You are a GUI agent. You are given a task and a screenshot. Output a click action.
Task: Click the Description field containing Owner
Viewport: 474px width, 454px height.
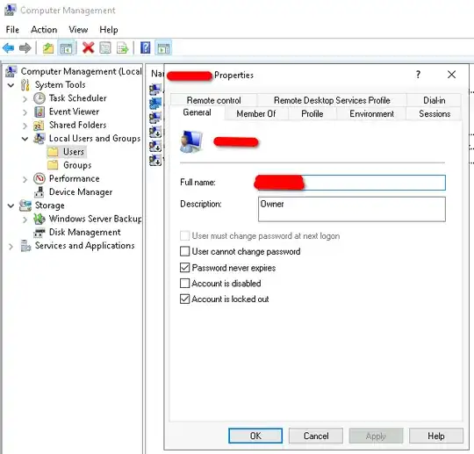tap(352, 209)
